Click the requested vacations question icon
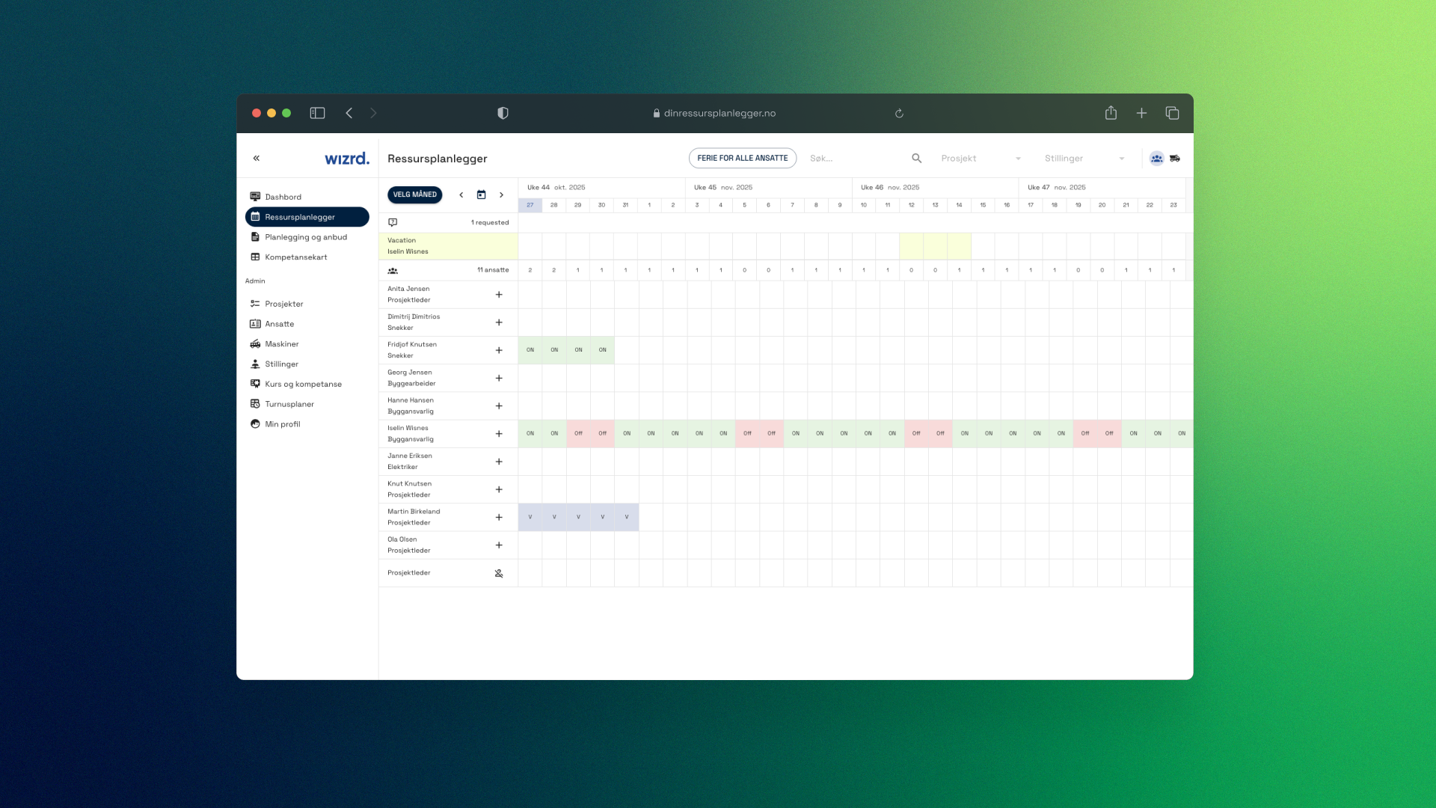Screen dimensions: 1436x808 [x=393, y=223]
